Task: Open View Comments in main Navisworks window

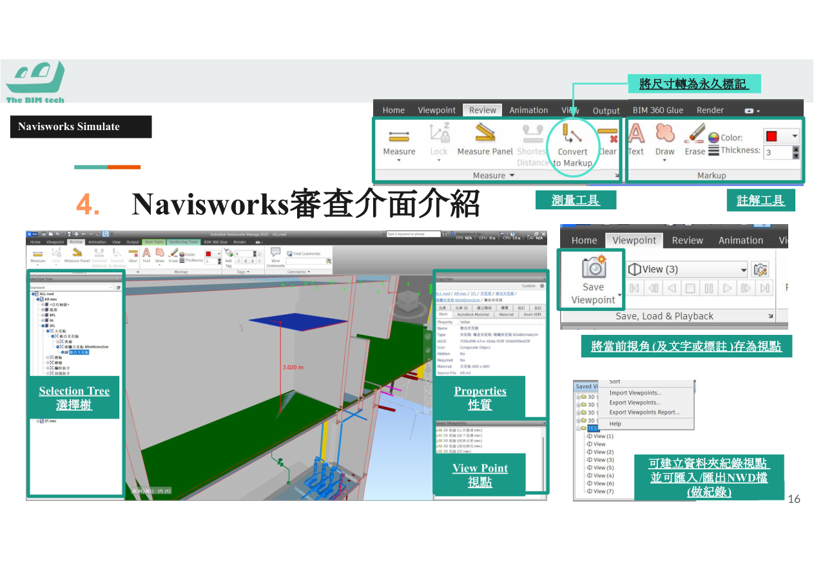Action: [x=275, y=257]
